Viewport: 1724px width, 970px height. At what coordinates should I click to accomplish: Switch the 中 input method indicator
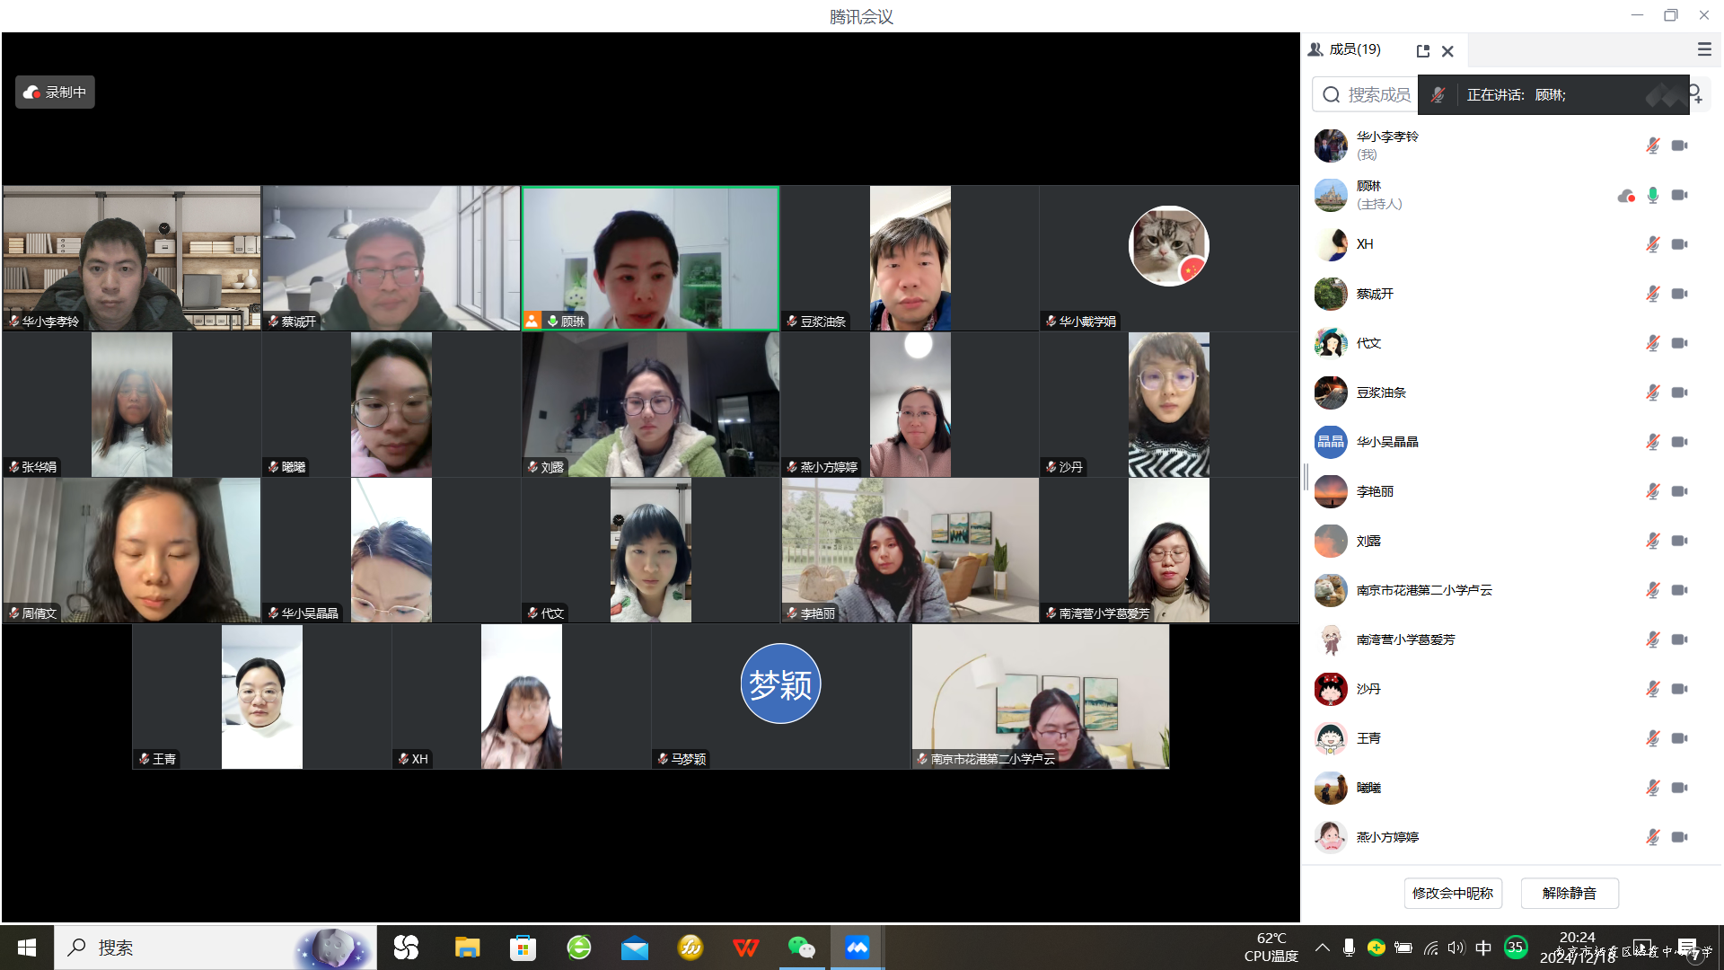1483,948
